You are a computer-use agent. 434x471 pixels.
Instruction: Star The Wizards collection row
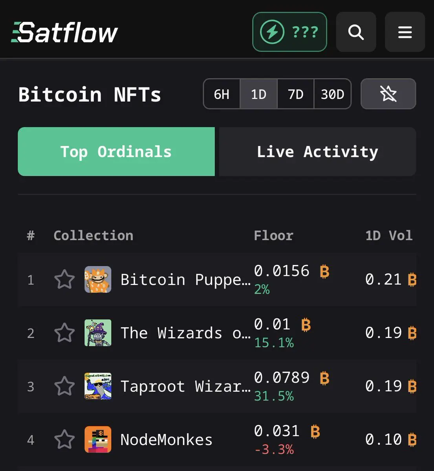(64, 333)
